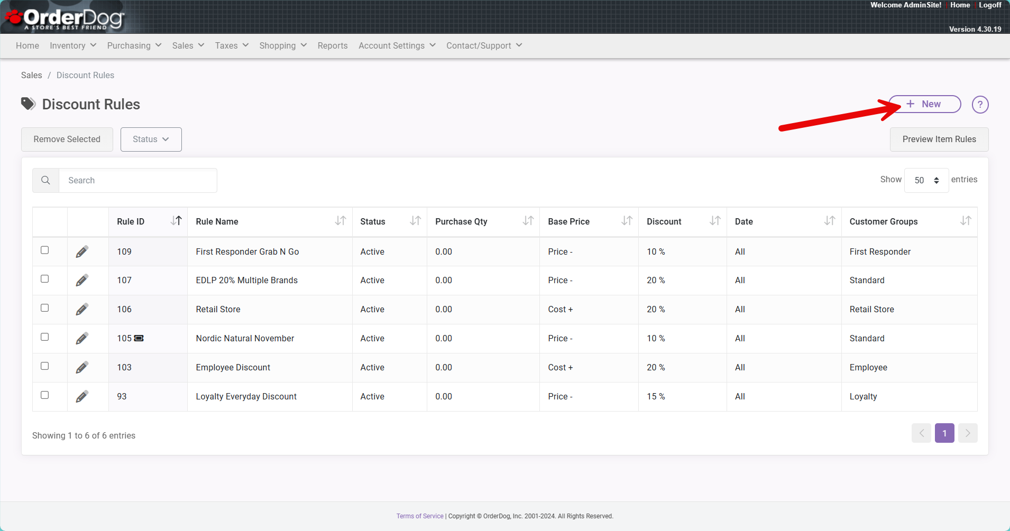Edit Nordic Natural November rule pencil icon
The height and width of the screenshot is (531, 1010).
click(82, 338)
